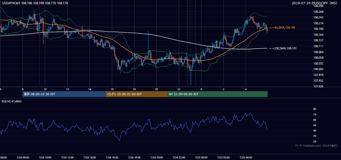
Task: Click the 7/24 22:00 time label
Action: pos(179,158)
